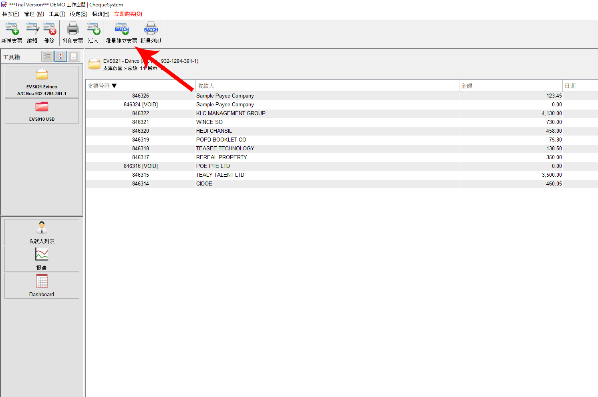Select cheque number 846314
Screen dimensions: 598x397
(x=141, y=184)
